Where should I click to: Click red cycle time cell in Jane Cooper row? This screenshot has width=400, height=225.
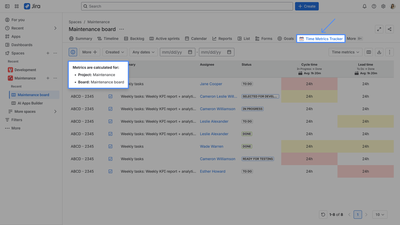coord(309,84)
